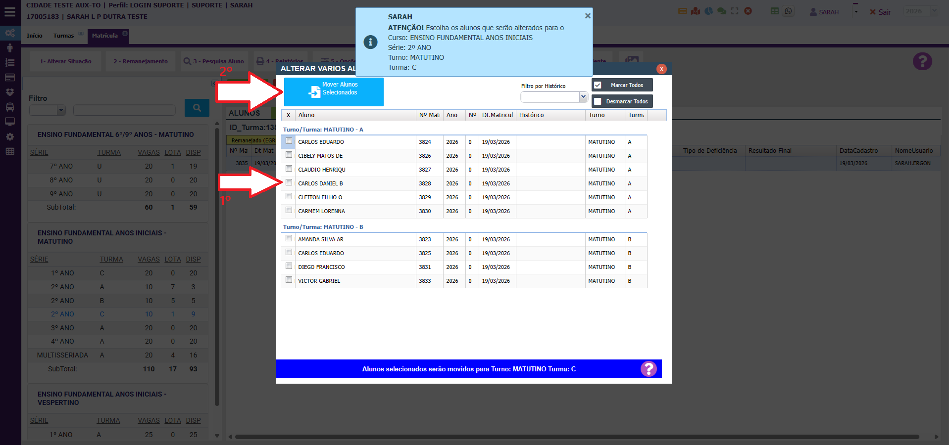This screenshot has height=445, width=949.
Task: Click the WhatsApp icon in the header
Action: tap(788, 11)
